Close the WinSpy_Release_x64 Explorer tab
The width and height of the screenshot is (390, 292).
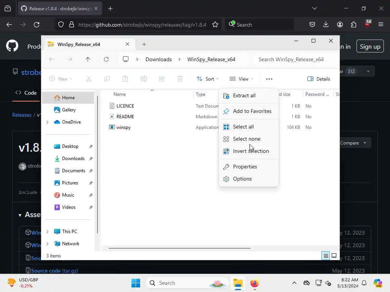tap(127, 44)
